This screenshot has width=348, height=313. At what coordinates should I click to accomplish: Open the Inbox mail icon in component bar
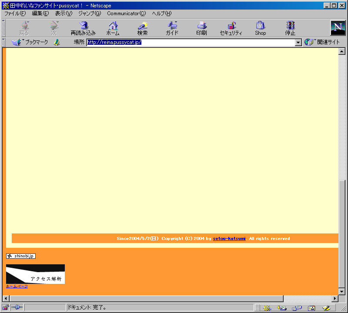(x=282, y=308)
